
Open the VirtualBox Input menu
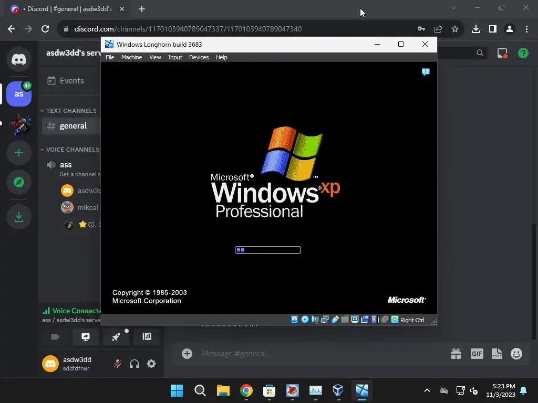click(x=175, y=57)
